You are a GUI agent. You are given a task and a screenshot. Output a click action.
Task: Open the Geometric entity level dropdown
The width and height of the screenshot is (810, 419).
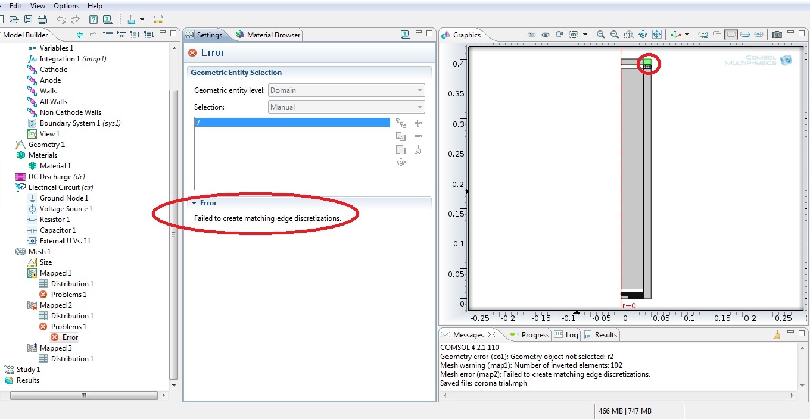(x=346, y=90)
